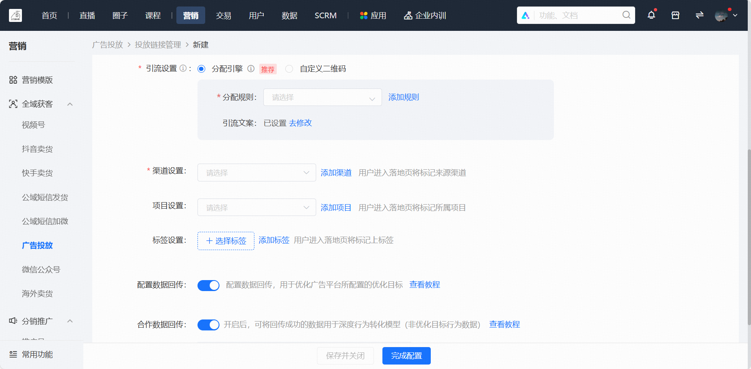Select the 自定义二维码 radio option

[x=289, y=69]
